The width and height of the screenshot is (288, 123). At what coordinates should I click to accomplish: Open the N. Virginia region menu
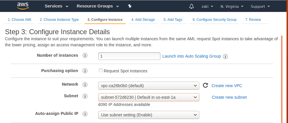point(232,6)
